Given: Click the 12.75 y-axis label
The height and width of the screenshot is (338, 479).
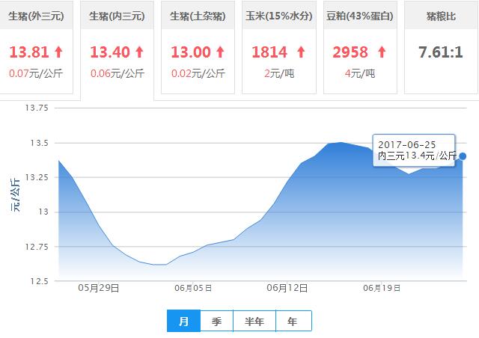Looking at the screenshot, I should (x=37, y=247).
